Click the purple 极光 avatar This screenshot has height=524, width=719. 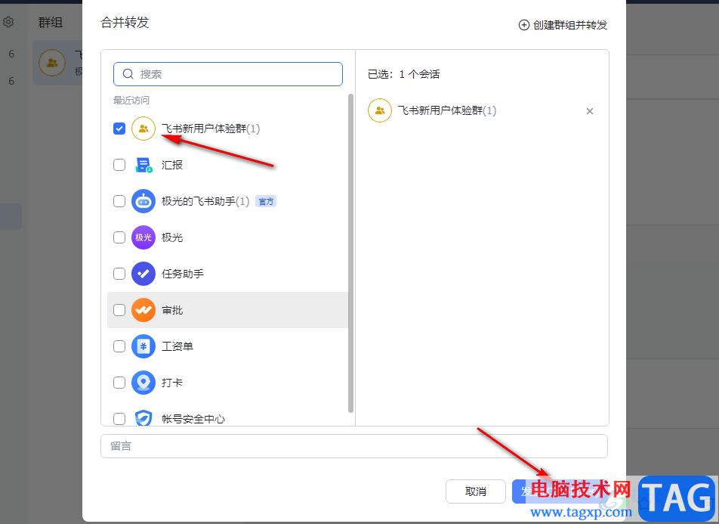click(x=143, y=237)
